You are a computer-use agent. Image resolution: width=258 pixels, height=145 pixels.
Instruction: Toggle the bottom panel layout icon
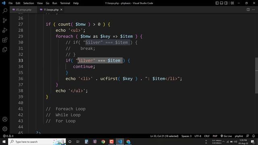tap(221, 3)
